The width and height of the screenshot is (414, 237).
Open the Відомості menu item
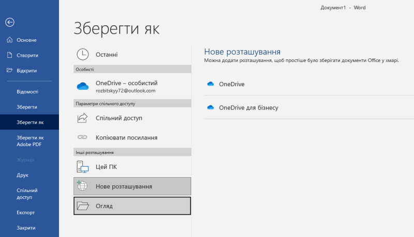tap(27, 91)
